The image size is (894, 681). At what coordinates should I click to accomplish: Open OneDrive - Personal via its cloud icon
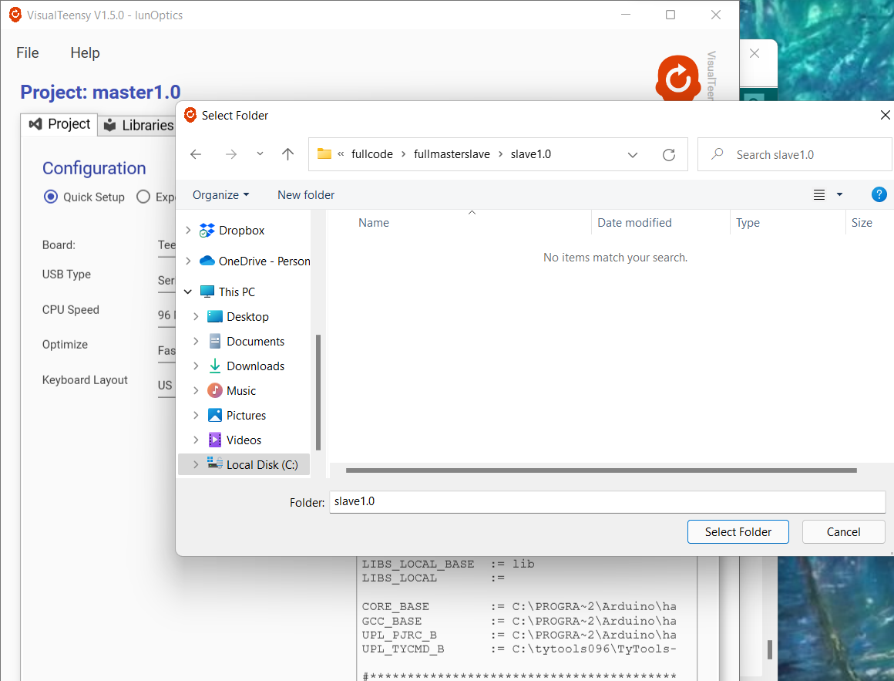pos(208,261)
